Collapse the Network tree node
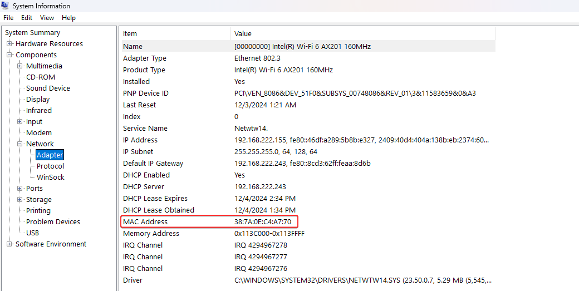 tap(20, 144)
